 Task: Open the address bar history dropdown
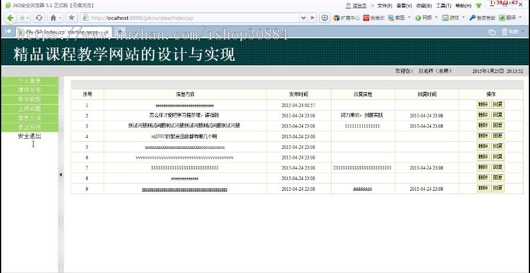303,18
